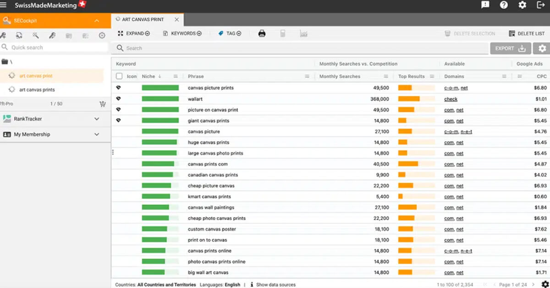Click diamond icon beside giant canvas prints

tap(118, 121)
